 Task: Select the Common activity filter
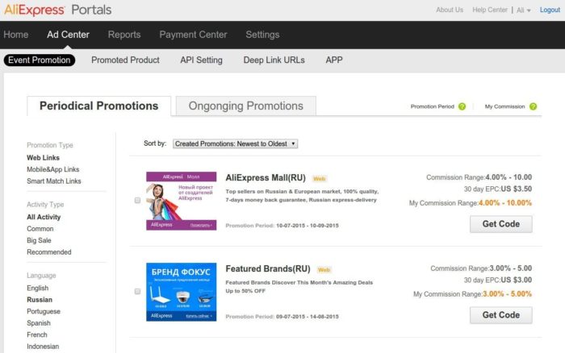(40, 229)
